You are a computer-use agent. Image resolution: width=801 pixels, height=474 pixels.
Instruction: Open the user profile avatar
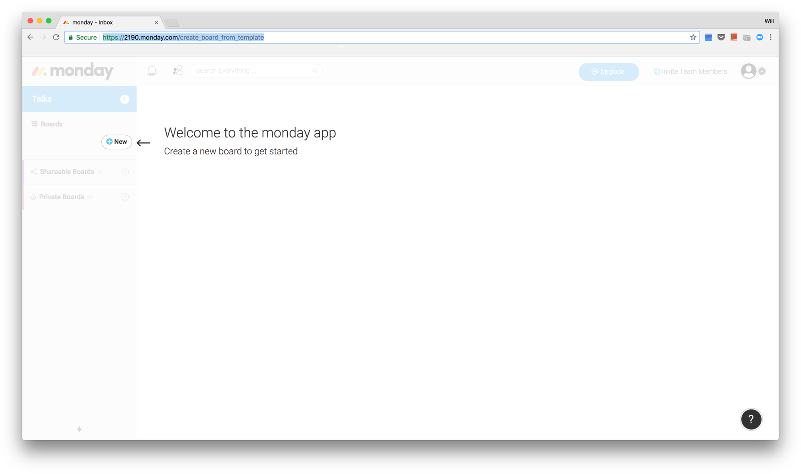pyautogui.click(x=748, y=71)
